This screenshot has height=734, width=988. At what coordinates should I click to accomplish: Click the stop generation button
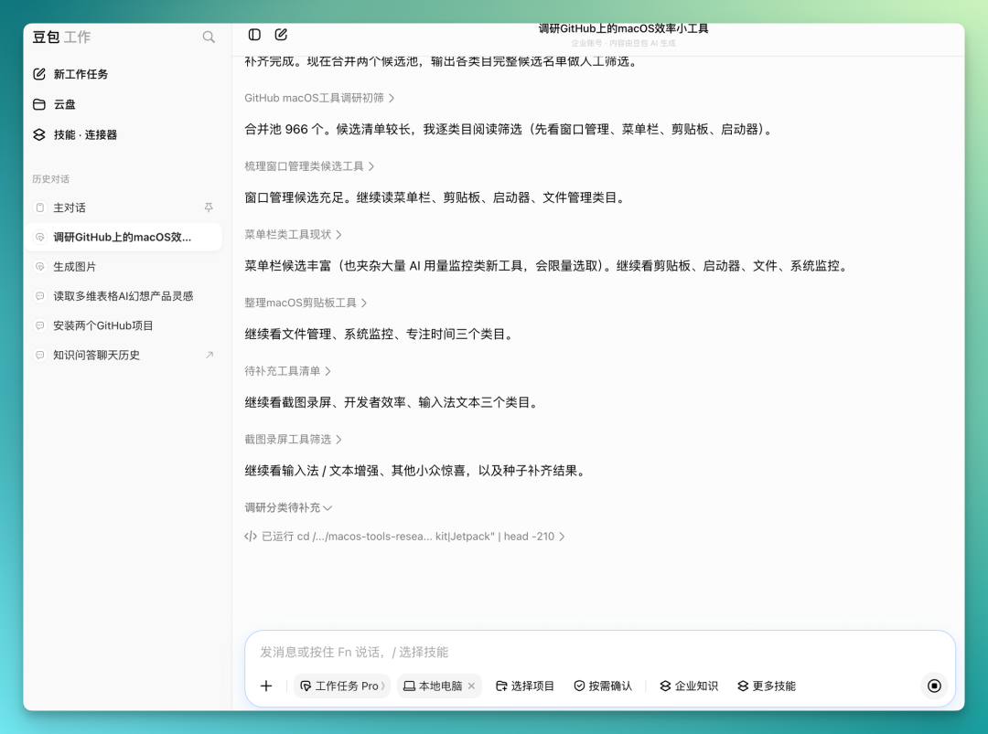tap(934, 686)
